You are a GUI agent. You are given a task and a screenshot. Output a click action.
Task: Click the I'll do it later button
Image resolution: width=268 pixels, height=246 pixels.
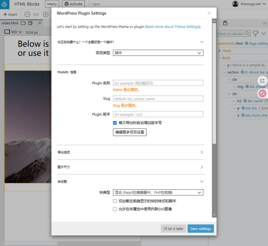(173, 229)
